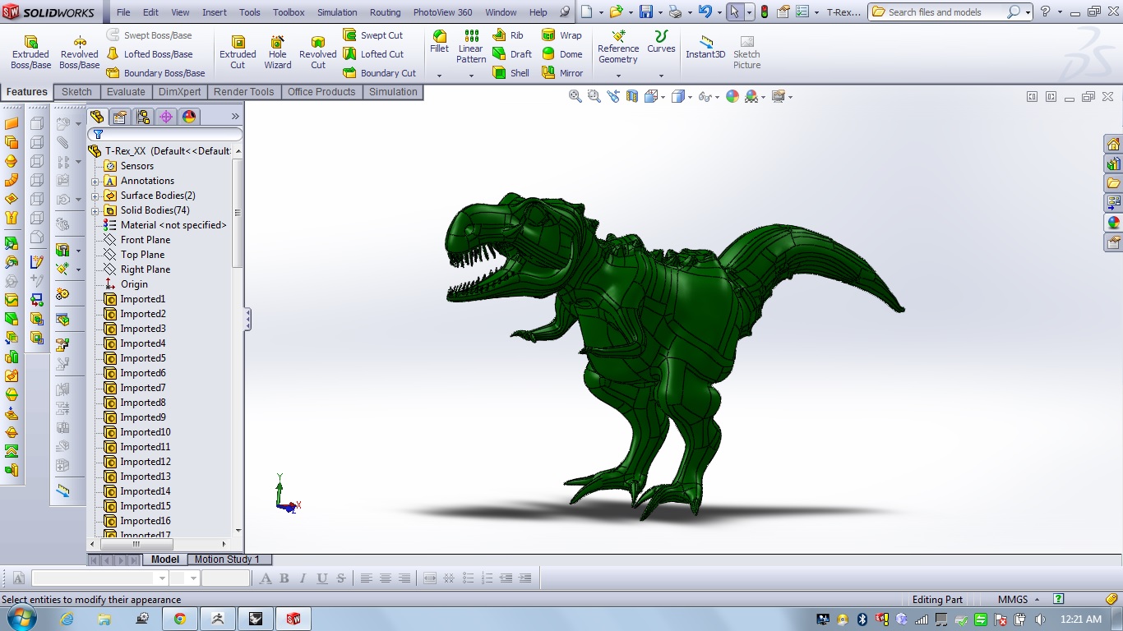
Task: Select the Draft tool
Action: tap(512, 54)
